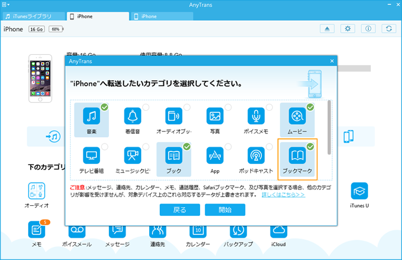Select the 音楽 music category icon
402x260 pixels.
pos(92,116)
